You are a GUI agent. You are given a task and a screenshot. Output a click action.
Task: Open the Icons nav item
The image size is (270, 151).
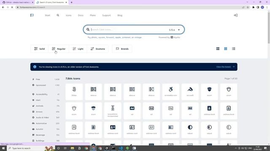(x=68, y=15)
